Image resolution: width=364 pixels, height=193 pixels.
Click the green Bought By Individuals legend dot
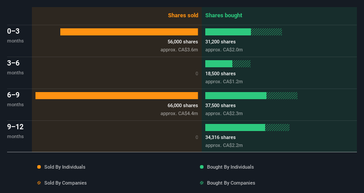pyautogui.click(x=202, y=167)
